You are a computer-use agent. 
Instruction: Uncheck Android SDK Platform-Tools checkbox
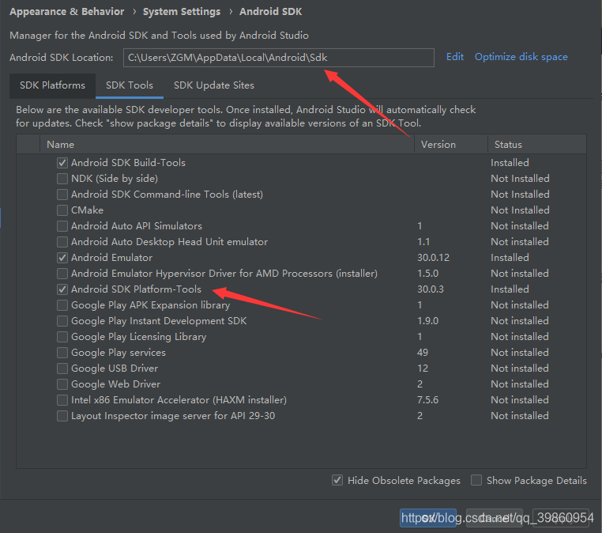pos(62,289)
